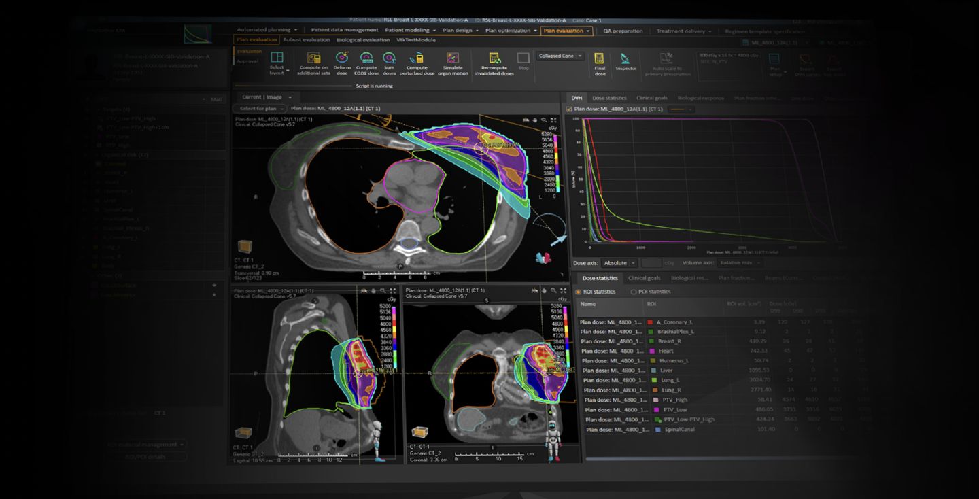Click Recompute invalidated doses icon

tap(494, 58)
